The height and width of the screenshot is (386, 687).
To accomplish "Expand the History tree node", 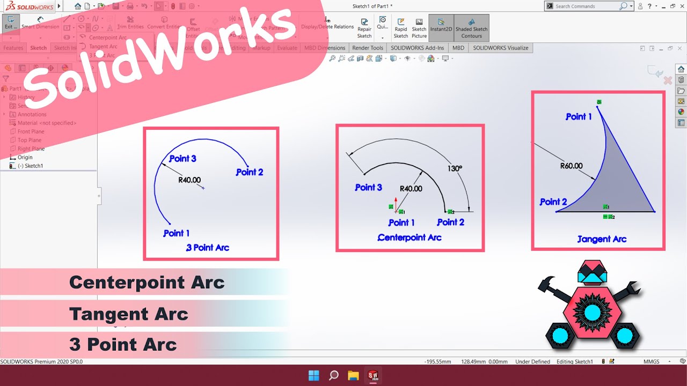I will click(5, 97).
